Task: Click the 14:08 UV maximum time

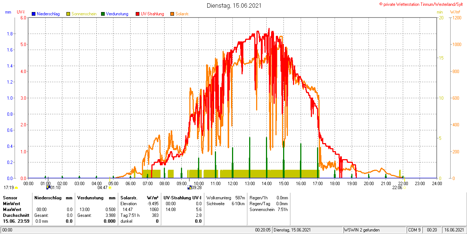Action: [x=171, y=209]
